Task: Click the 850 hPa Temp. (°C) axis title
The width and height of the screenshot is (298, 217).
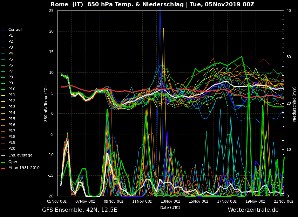Action: pos(46,104)
